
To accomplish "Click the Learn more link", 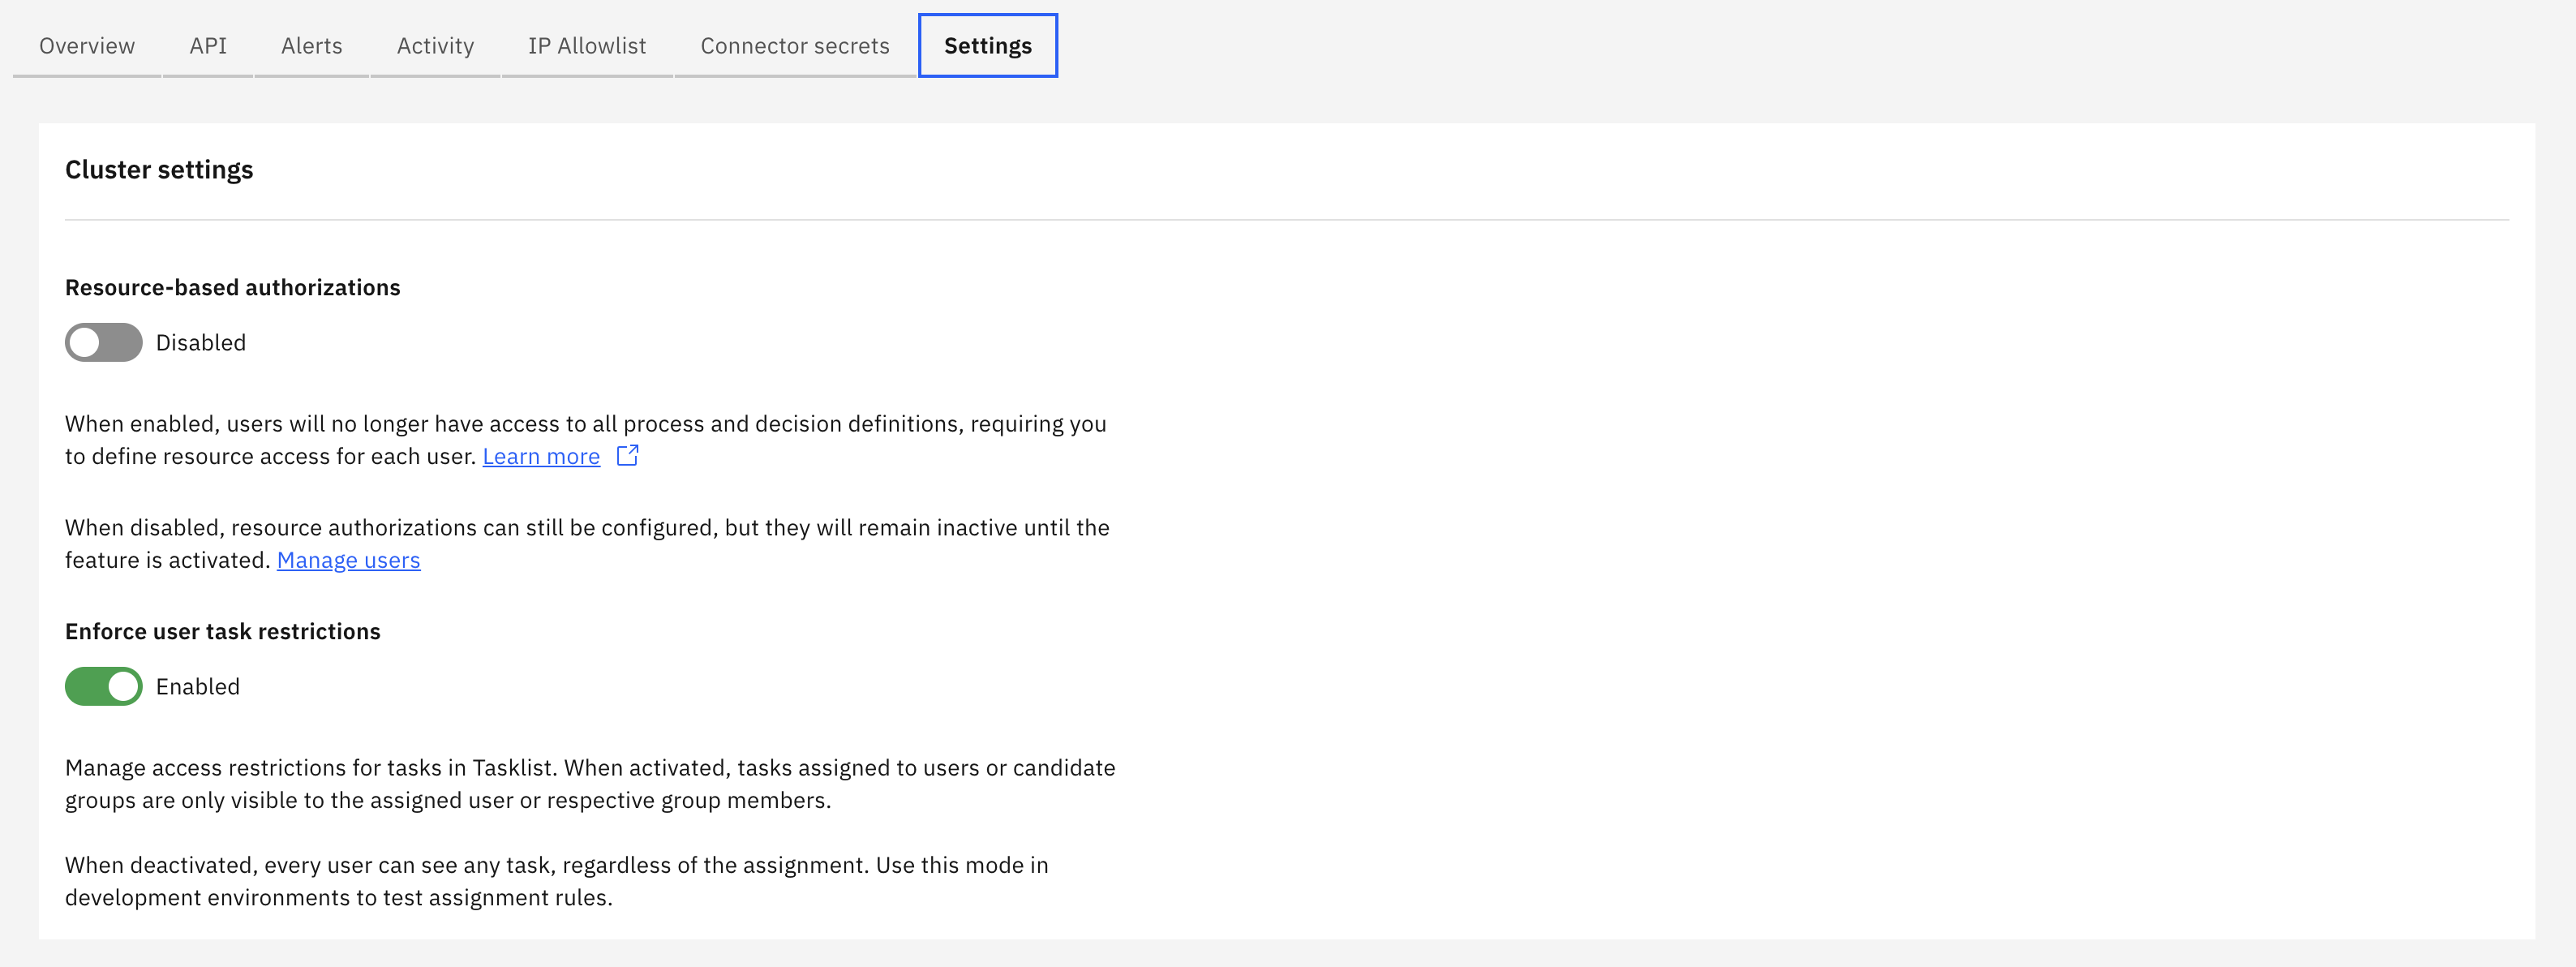I will [x=540, y=455].
